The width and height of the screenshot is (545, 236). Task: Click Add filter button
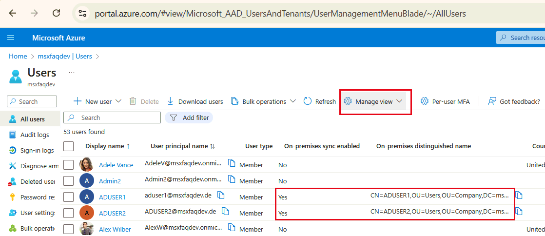click(x=189, y=118)
